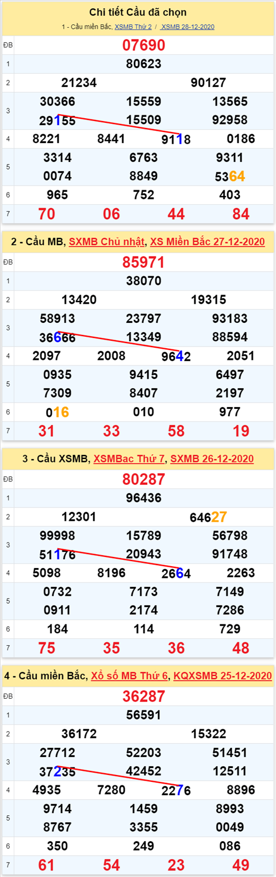Click number 36666 with blue digit
The width and height of the screenshot is (276, 877).
pos(57,337)
